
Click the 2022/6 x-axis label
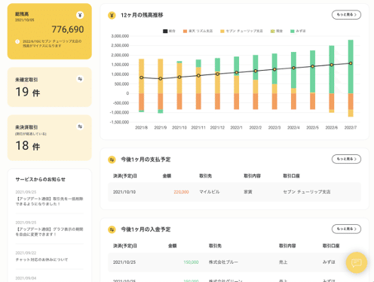click(x=332, y=128)
